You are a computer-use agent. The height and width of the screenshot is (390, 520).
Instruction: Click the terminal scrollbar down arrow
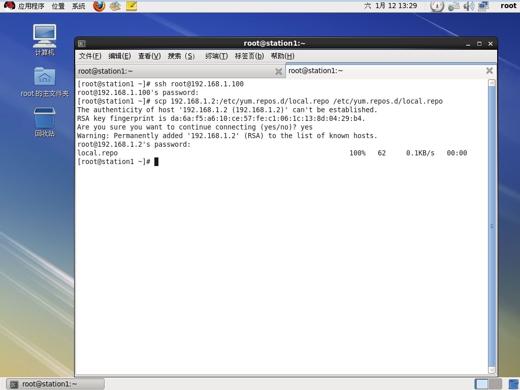tap(492, 370)
